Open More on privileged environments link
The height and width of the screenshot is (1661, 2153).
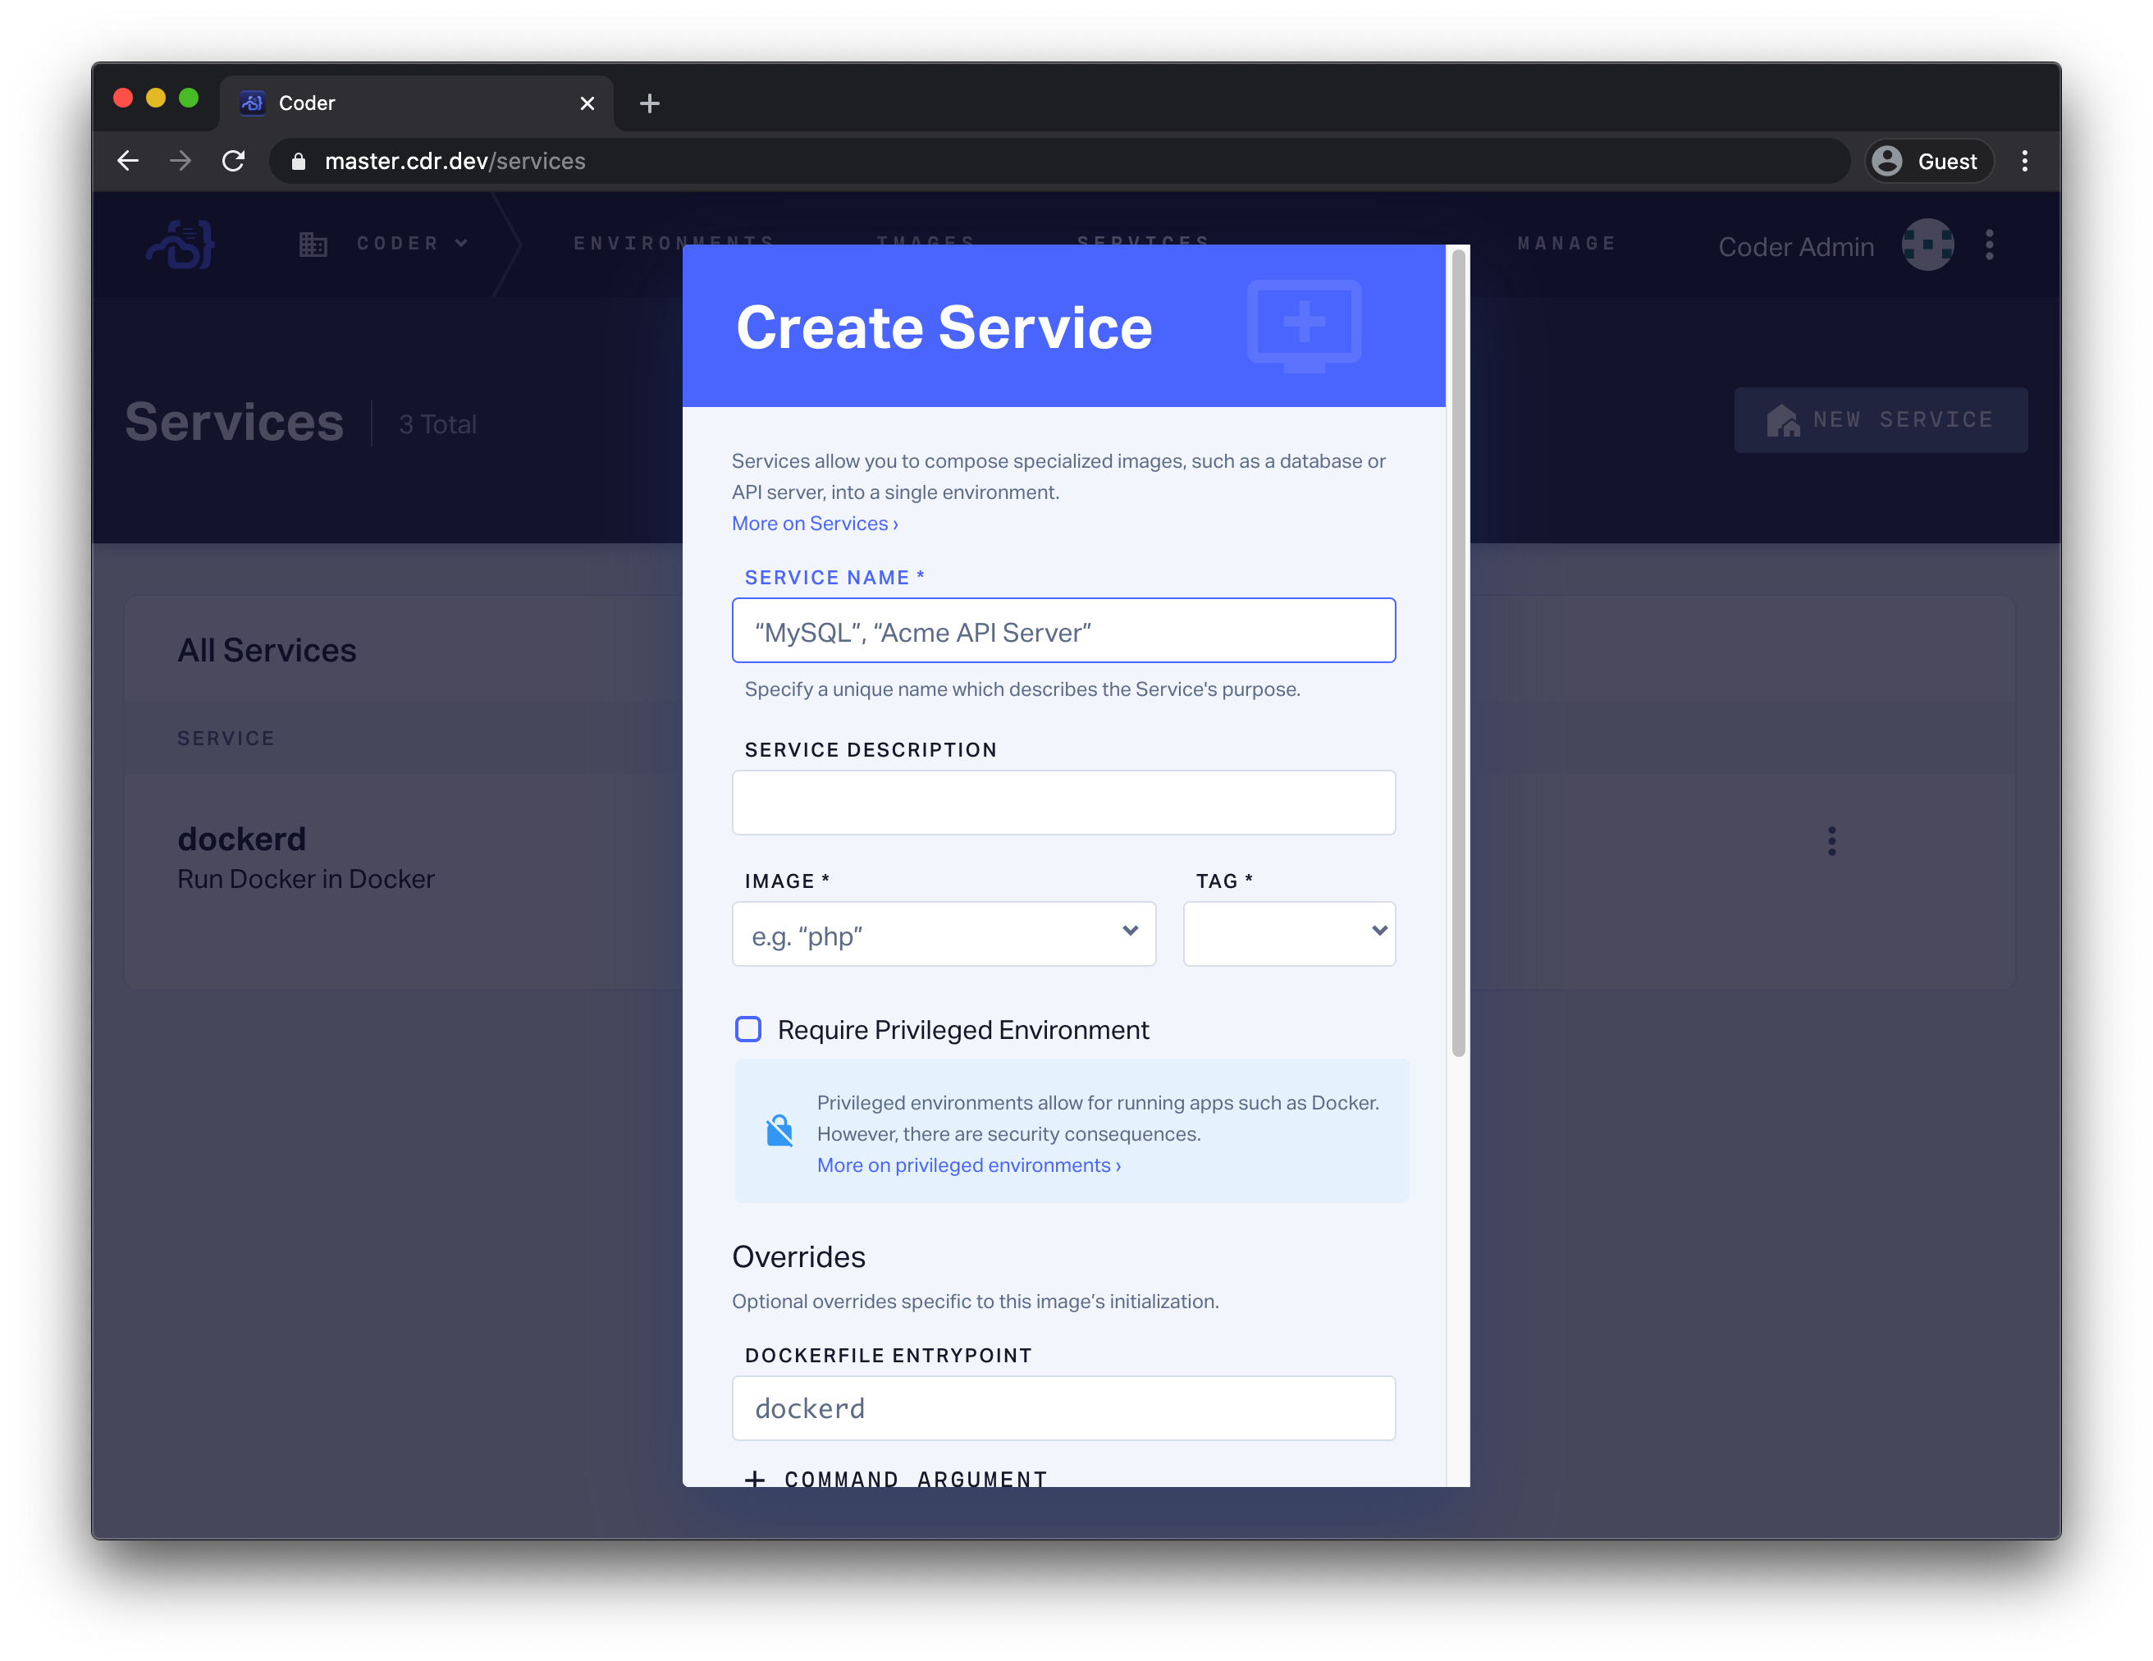click(968, 1165)
